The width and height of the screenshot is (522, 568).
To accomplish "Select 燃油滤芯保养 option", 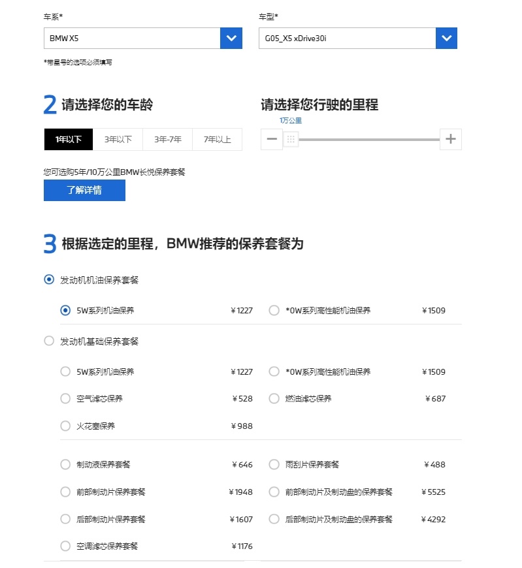I will tap(274, 398).
